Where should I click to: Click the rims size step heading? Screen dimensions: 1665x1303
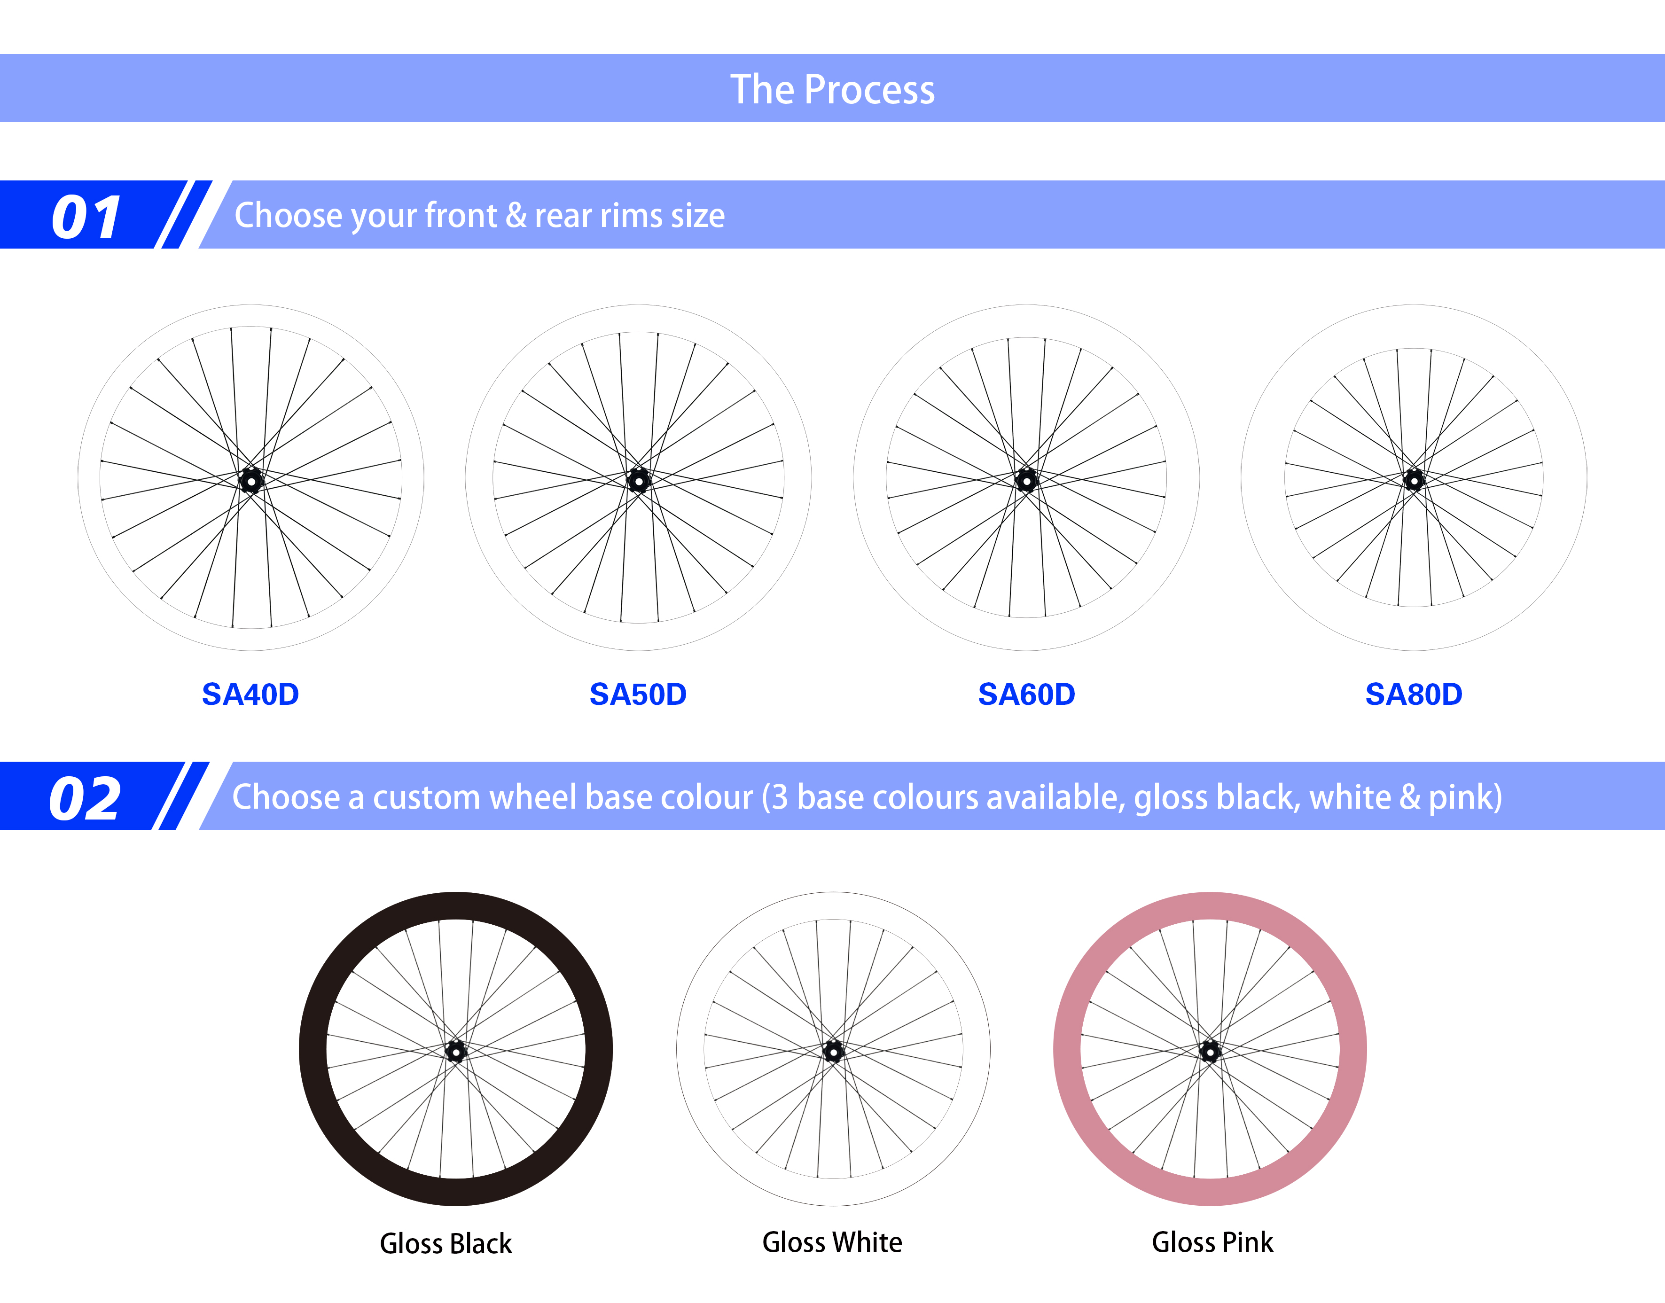(479, 215)
